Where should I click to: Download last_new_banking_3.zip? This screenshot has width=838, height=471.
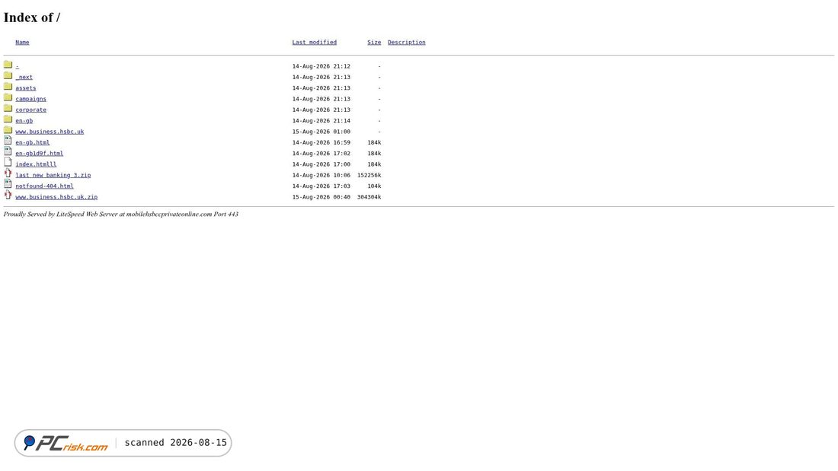tap(53, 175)
